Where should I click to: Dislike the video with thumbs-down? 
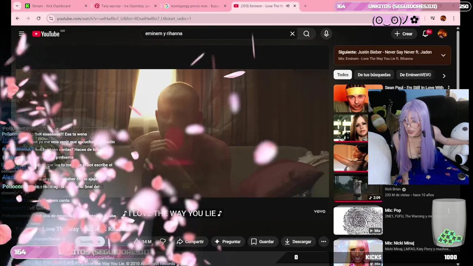163,242
